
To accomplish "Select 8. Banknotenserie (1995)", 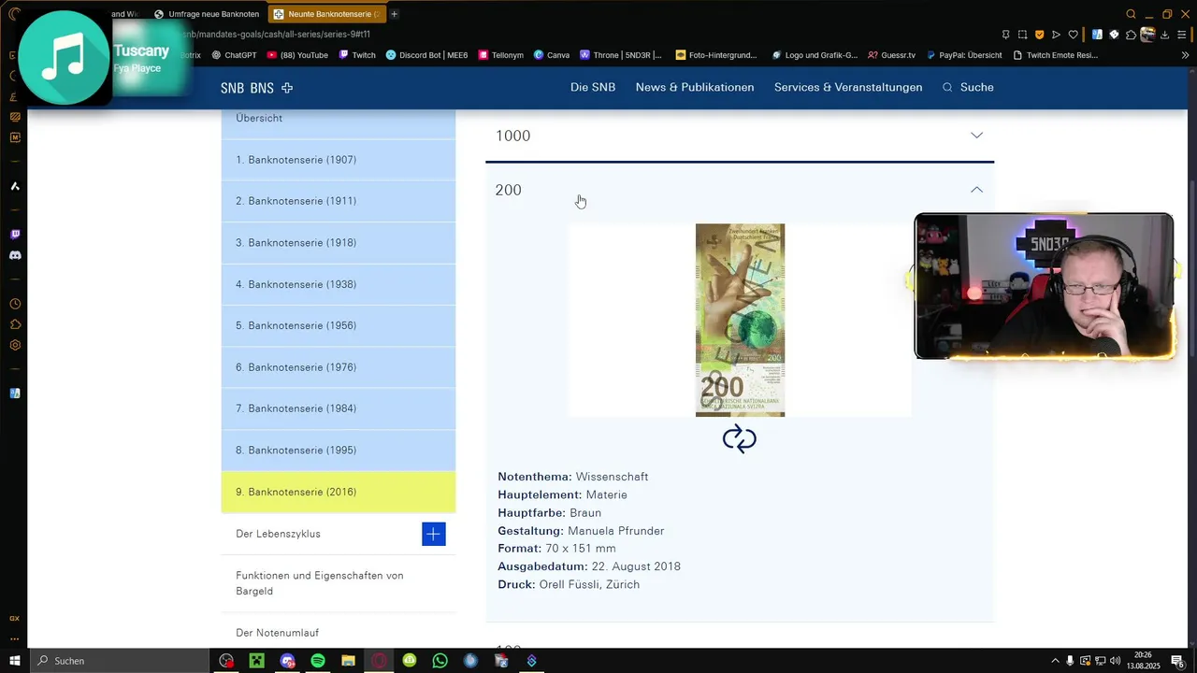I will [339, 451].
